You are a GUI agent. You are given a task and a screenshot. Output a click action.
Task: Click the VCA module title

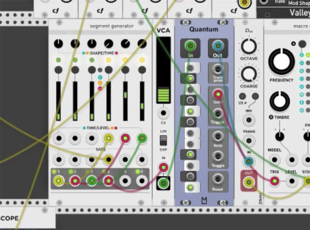(x=163, y=31)
